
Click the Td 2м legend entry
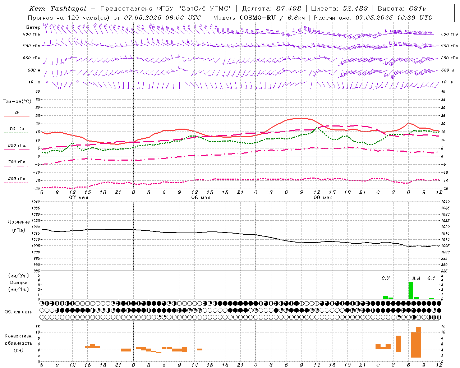[17, 129]
